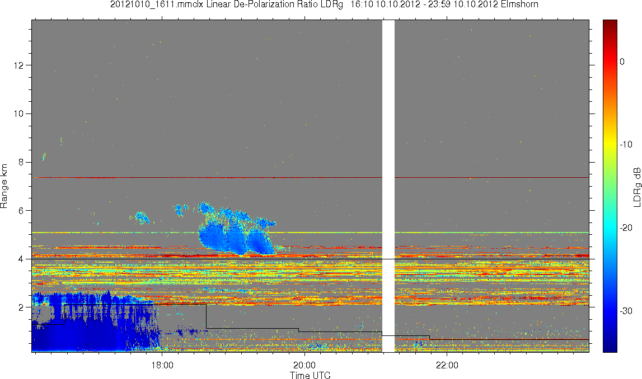
Task: Click the 'Range km' y-axis label
Action: tap(4, 186)
